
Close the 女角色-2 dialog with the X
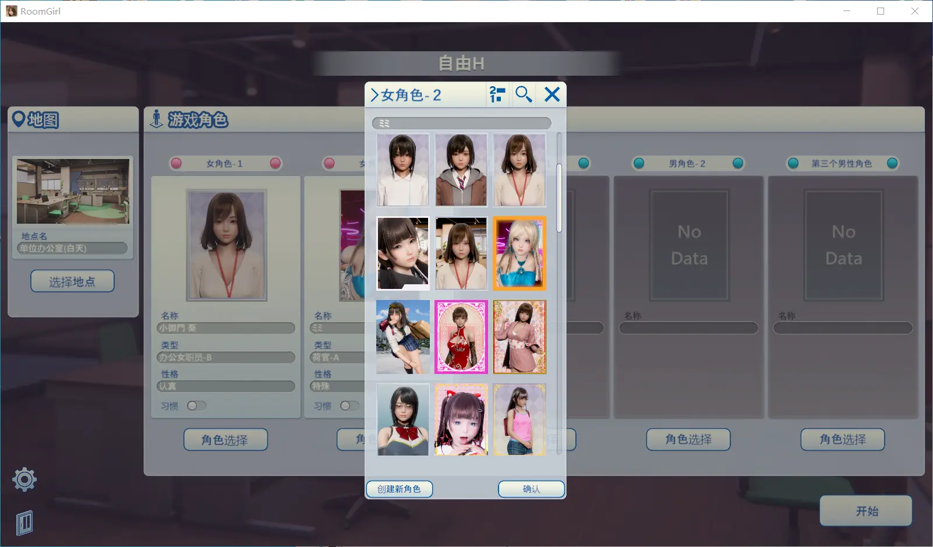(552, 94)
